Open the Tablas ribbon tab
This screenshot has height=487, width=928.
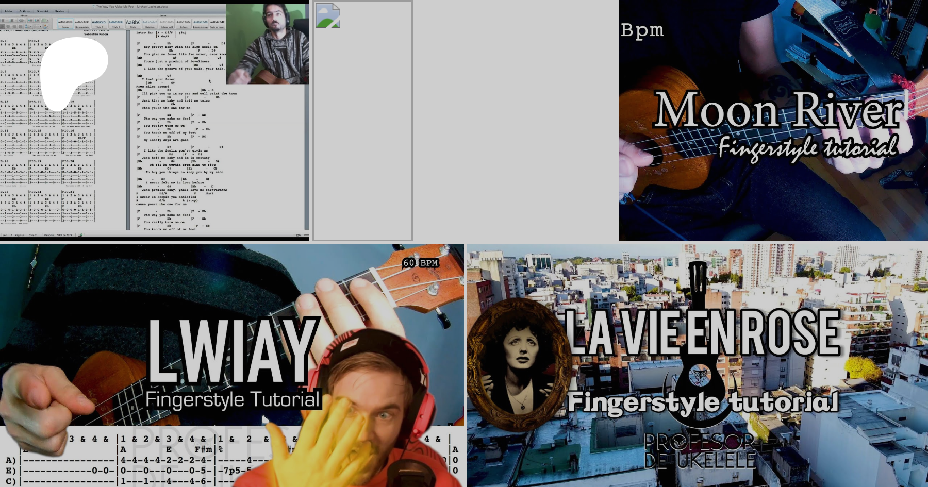point(8,11)
